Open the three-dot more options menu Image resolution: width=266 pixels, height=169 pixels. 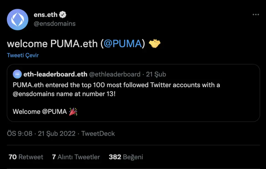(x=255, y=15)
